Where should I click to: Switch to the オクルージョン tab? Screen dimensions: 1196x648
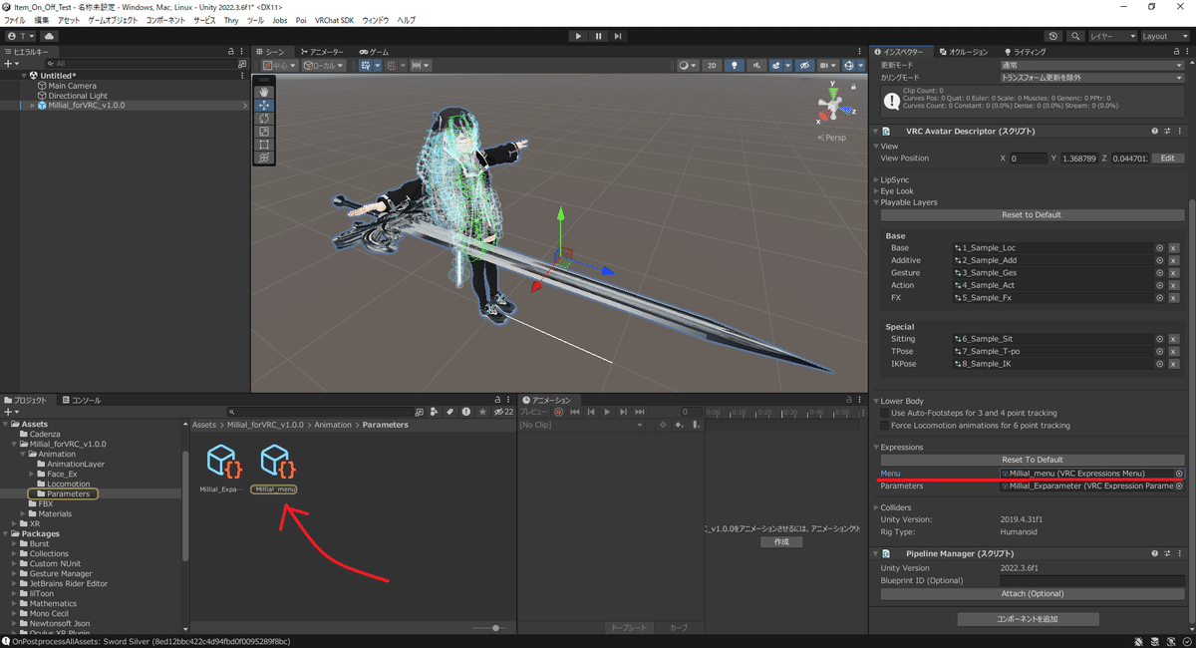click(x=964, y=52)
